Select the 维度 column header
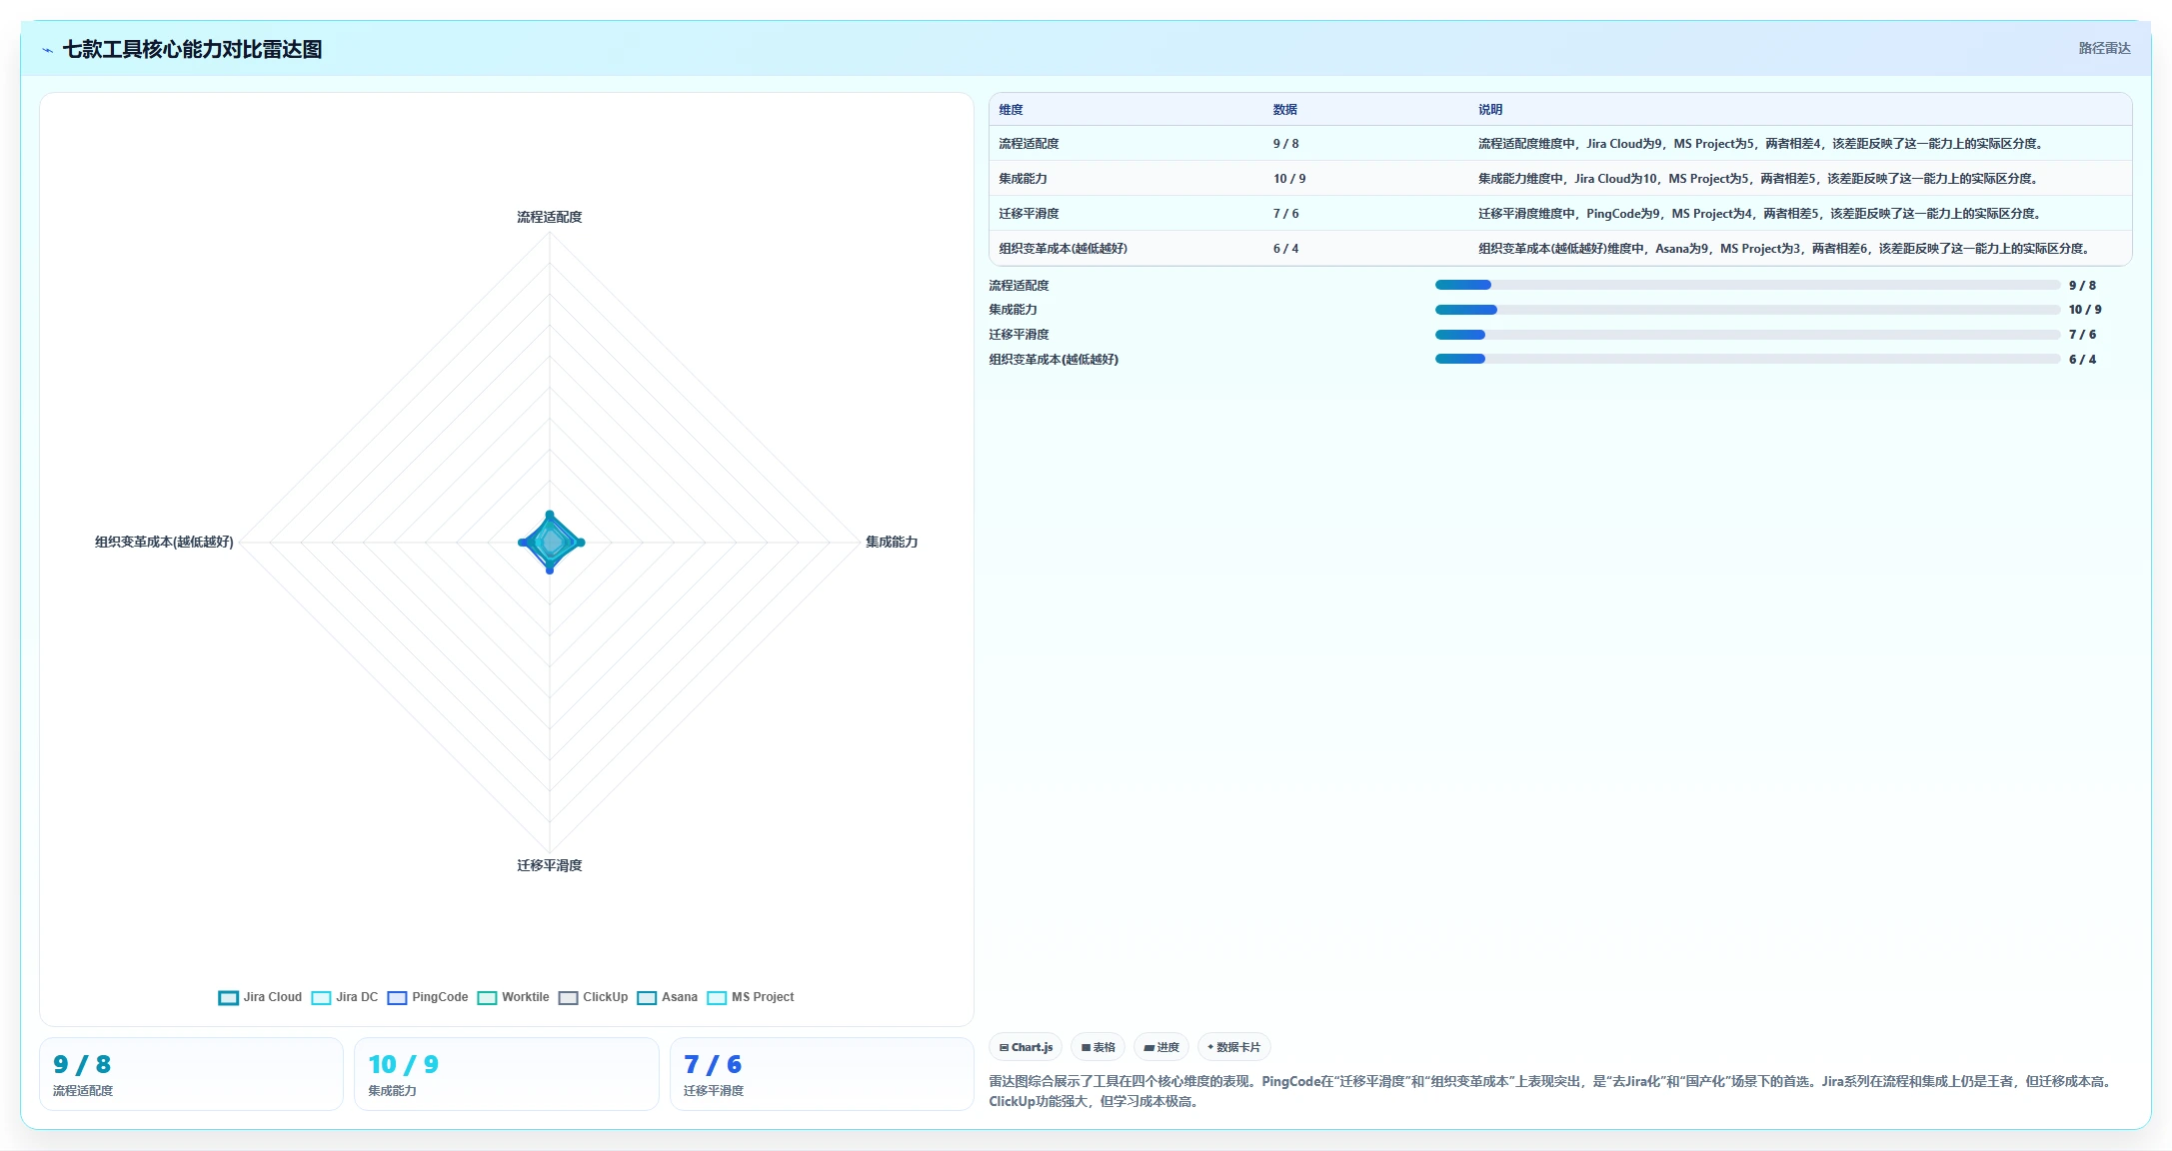2172x1151 pixels. coord(1011,110)
